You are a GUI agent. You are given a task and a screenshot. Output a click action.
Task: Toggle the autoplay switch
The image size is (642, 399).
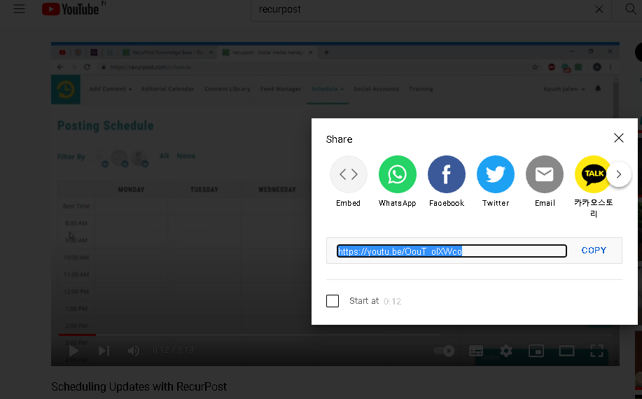pyautogui.click(x=445, y=351)
